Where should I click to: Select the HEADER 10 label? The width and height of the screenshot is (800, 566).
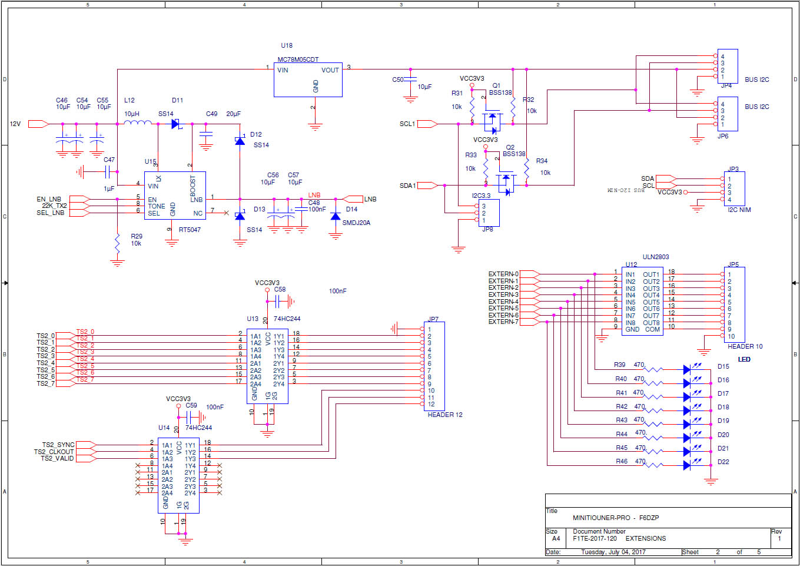click(x=745, y=346)
